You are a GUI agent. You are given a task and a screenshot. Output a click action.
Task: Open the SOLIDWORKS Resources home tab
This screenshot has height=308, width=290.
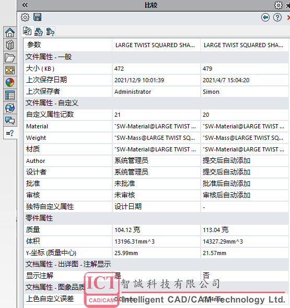tap(10, 32)
